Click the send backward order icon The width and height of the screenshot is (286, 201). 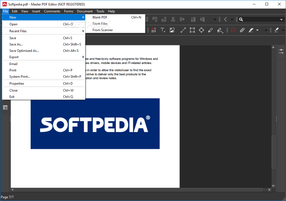[x=202, y=19]
